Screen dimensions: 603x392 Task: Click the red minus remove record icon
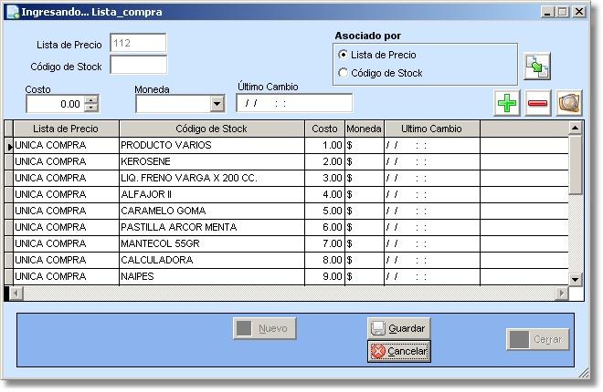click(x=538, y=103)
